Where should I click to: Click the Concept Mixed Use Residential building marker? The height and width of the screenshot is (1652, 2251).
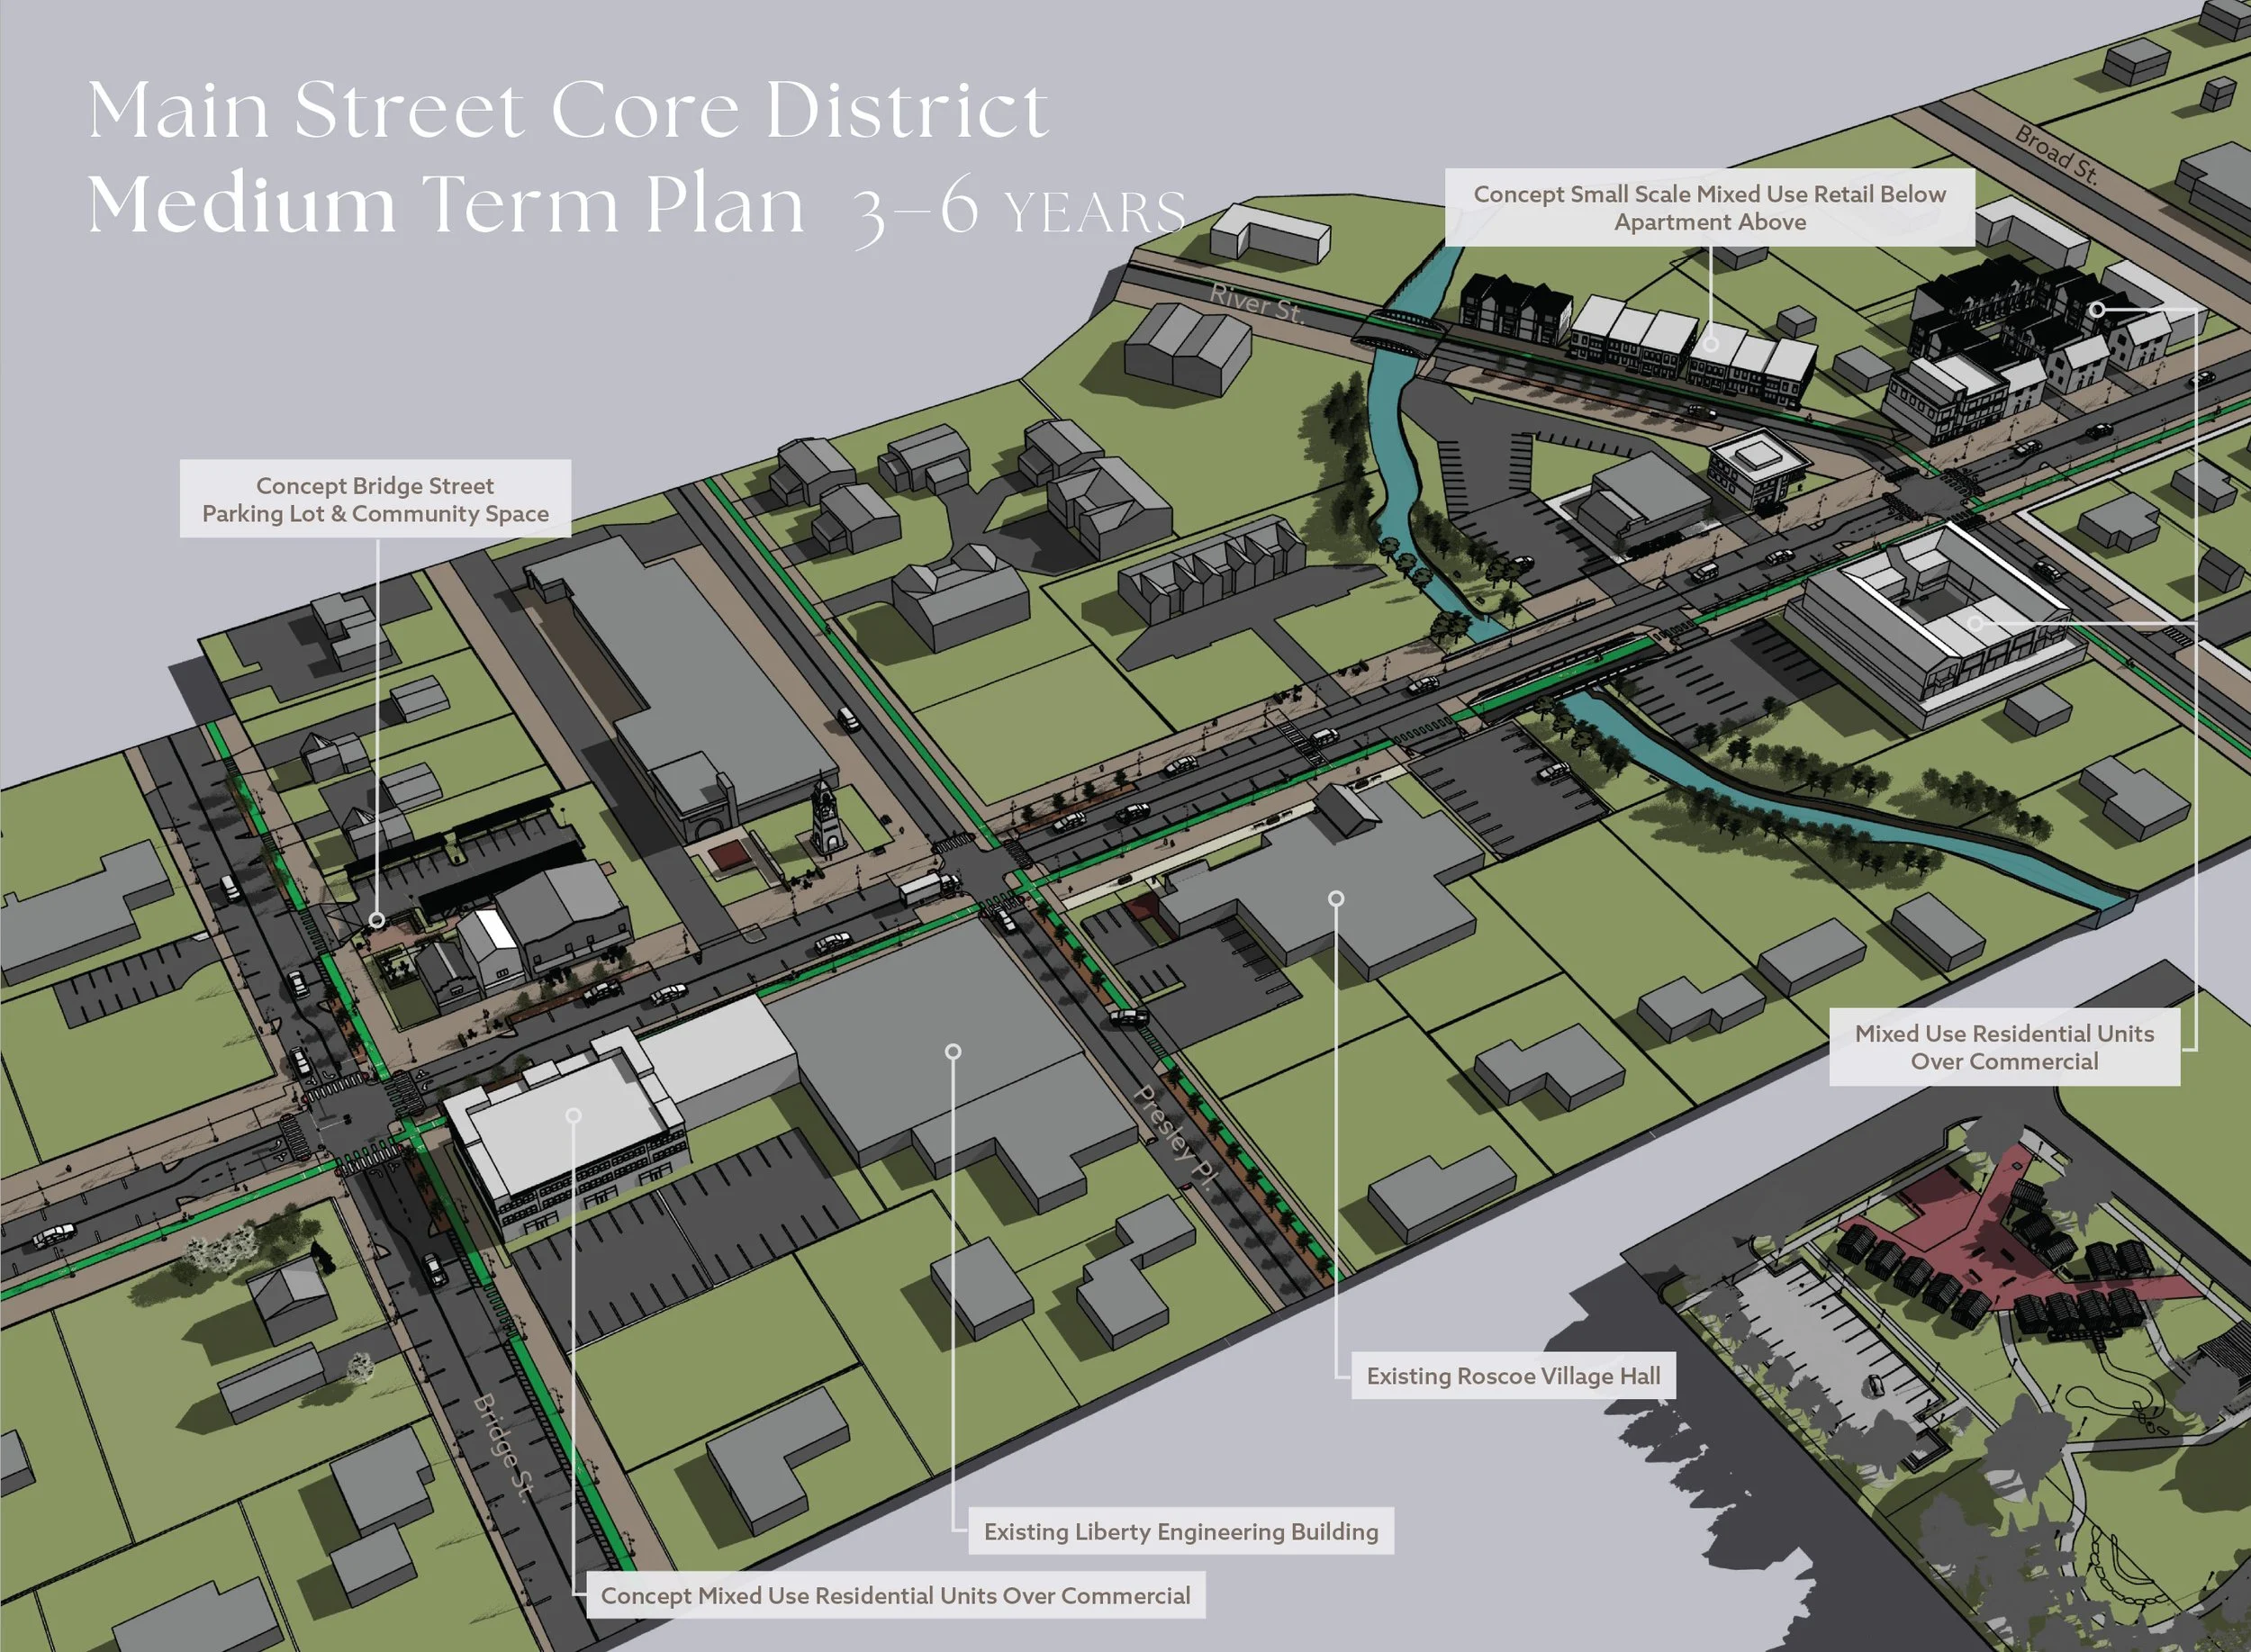coord(573,1115)
